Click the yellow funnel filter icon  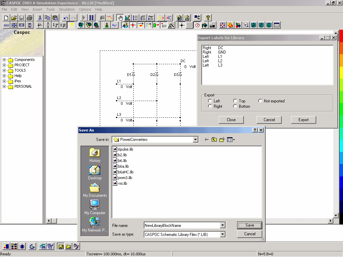(x=72, y=25)
